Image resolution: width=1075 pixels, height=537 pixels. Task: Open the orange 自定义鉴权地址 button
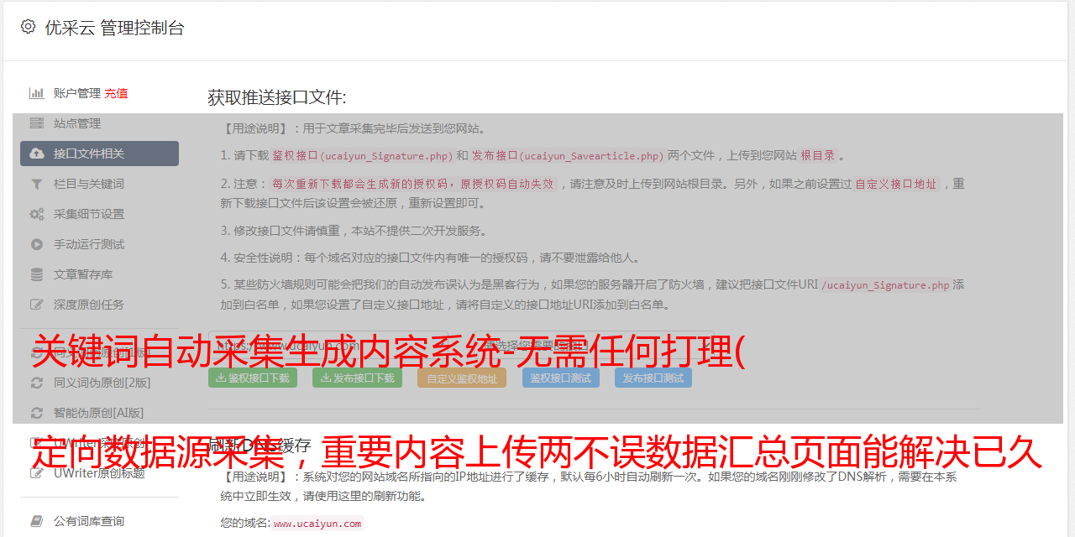pos(462,378)
